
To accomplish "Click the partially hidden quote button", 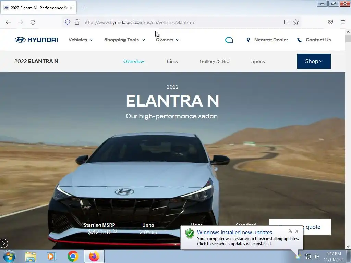I will (x=317, y=227).
